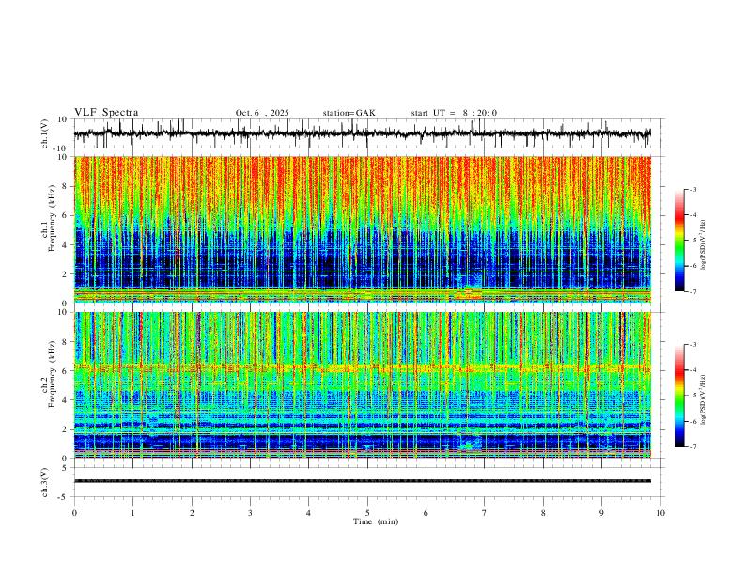
Task: Click the upper colorbar's "-3" tick label
Action: tap(692, 189)
